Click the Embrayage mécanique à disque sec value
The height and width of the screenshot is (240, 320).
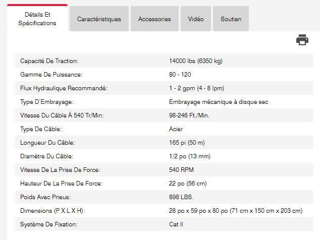point(219,102)
